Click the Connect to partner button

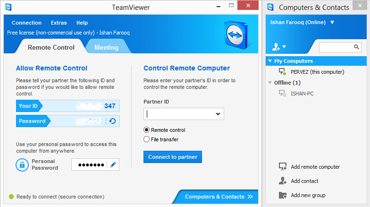click(173, 157)
